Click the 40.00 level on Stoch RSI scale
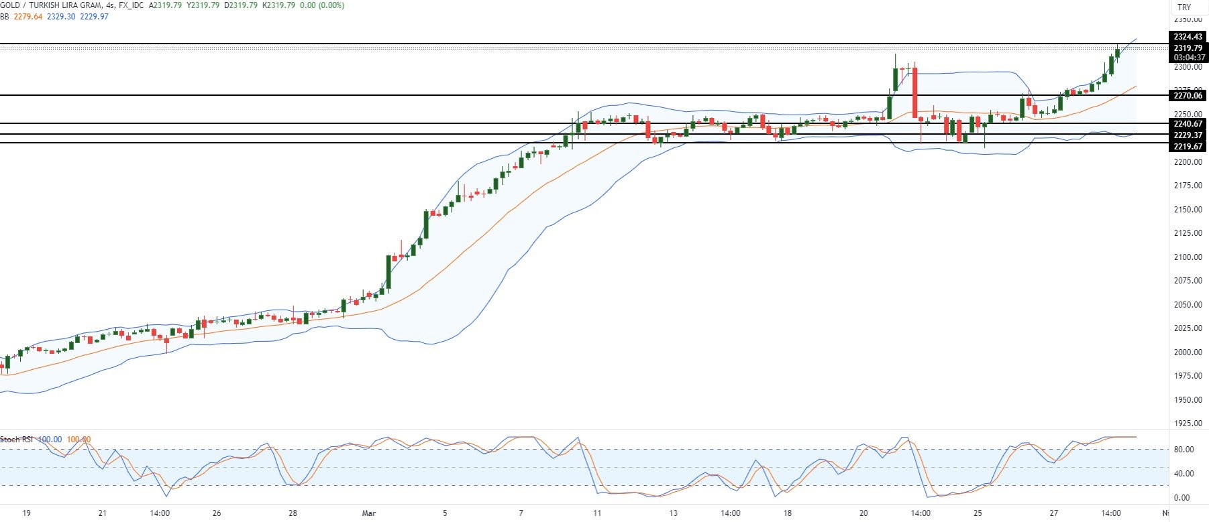Viewport: 1209px width, 522px height. pyautogui.click(x=1184, y=474)
